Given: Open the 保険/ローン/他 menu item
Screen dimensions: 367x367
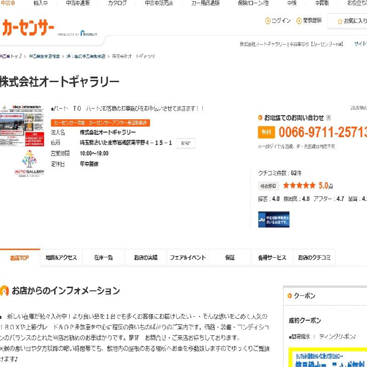Looking at the screenshot, I should [x=253, y=3].
